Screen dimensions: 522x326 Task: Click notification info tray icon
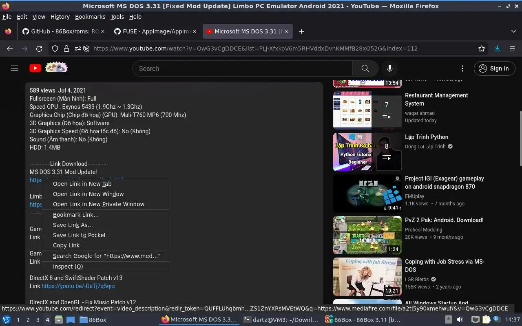(497, 319)
